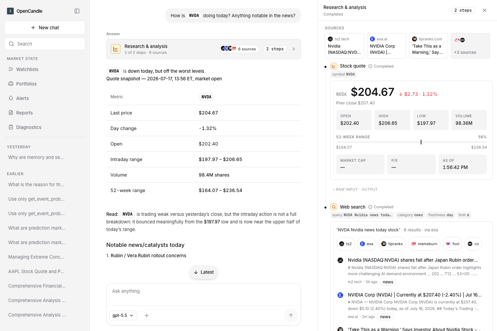The width and height of the screenshot is (497, 331).
Task: Click the Diagnostics clipboard icon
Action: click(x=11, y=127)
